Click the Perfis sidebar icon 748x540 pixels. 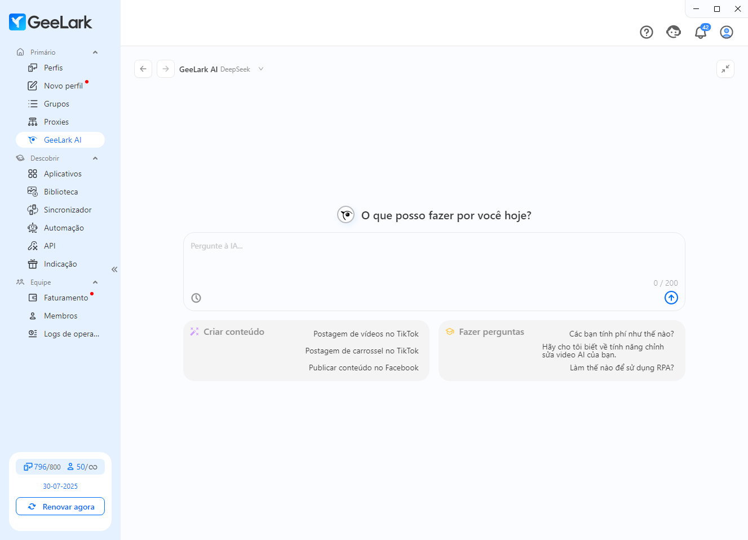(x=33, y=68)
